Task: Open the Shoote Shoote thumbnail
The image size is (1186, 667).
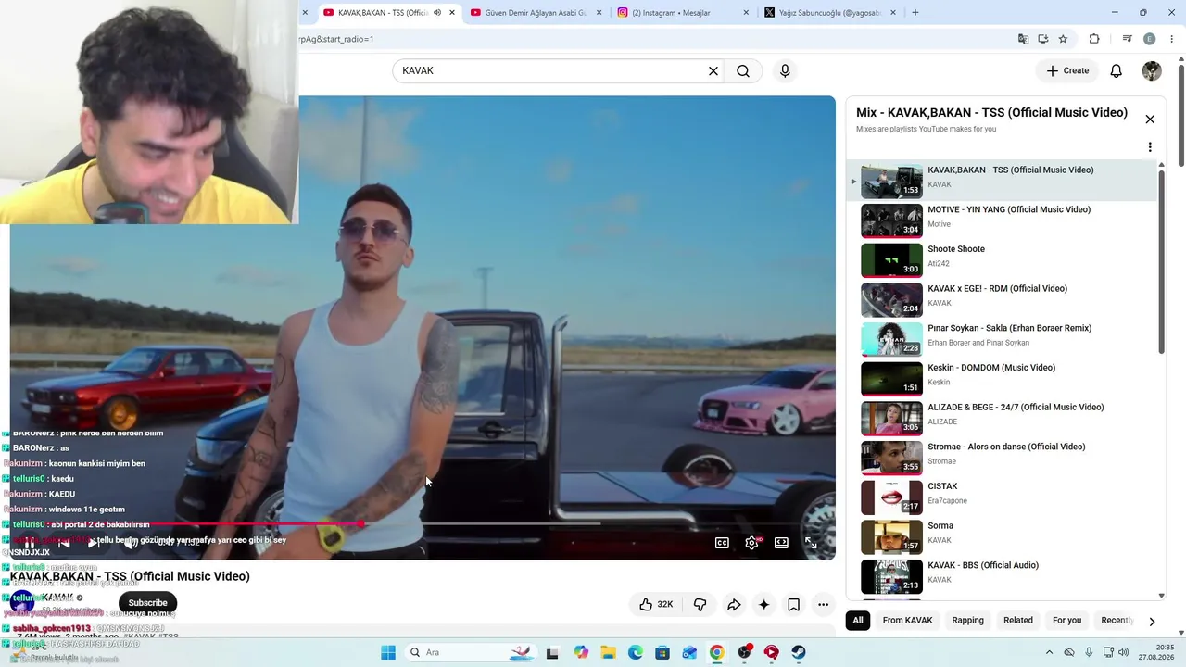Action: [x=891, y=260]
